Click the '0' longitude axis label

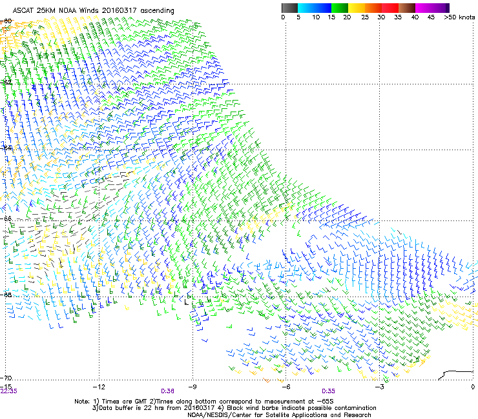coord(473,387)
